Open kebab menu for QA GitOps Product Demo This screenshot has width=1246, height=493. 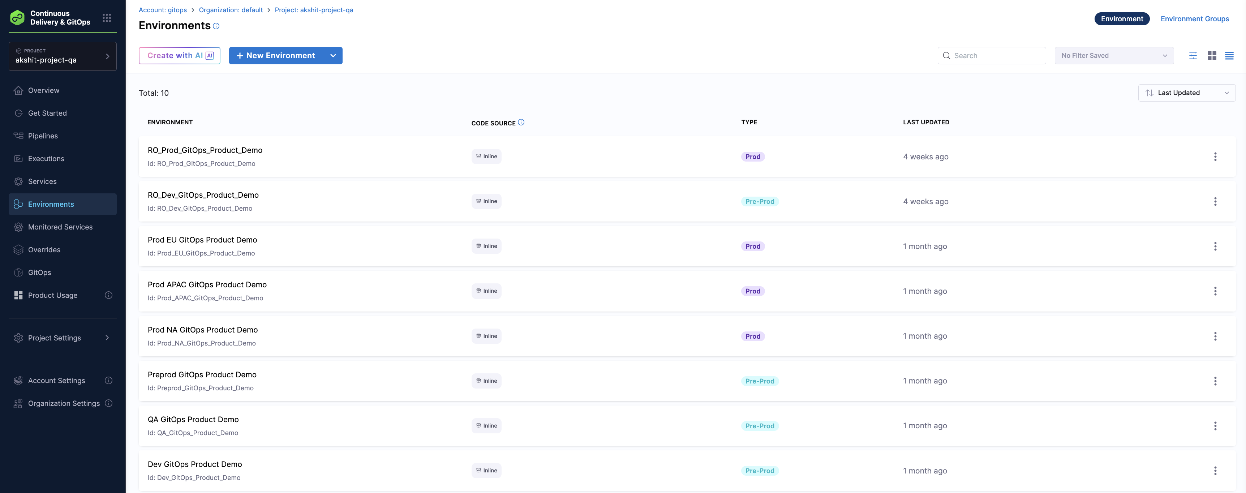click(x=1215, y=426)
